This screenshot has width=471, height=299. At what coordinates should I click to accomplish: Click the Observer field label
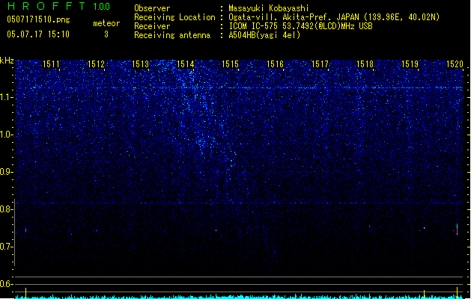point(152,8)
